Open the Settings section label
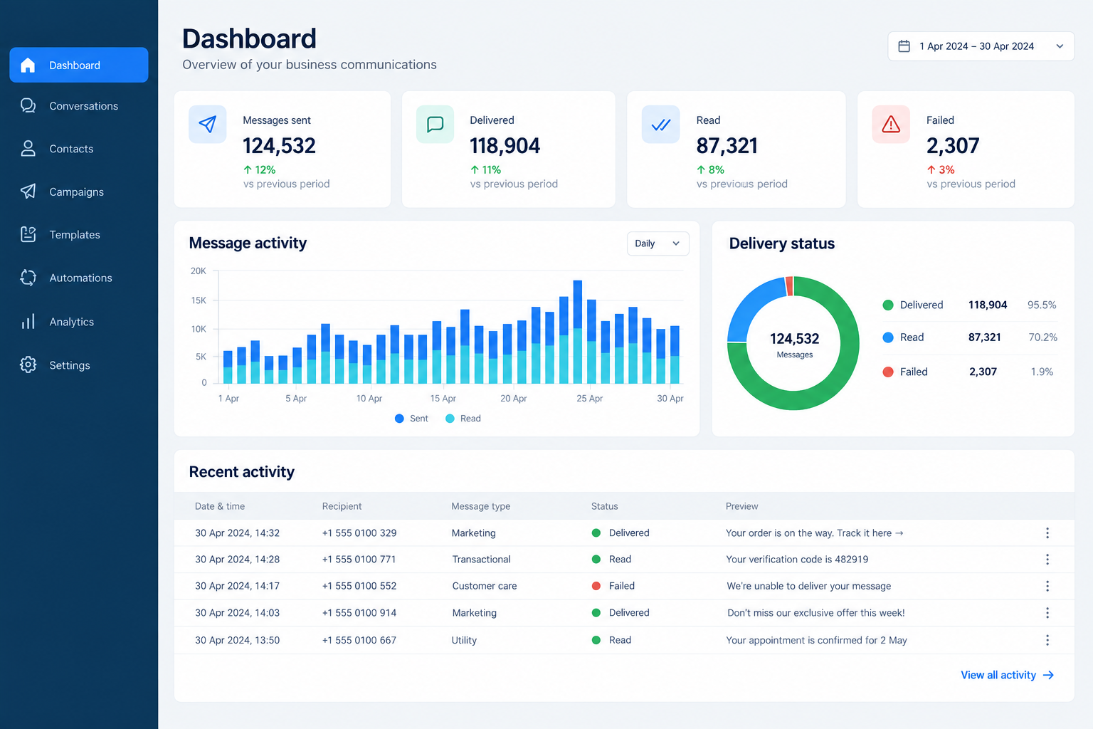This screenshot has height=729, width=1093. 70,365
